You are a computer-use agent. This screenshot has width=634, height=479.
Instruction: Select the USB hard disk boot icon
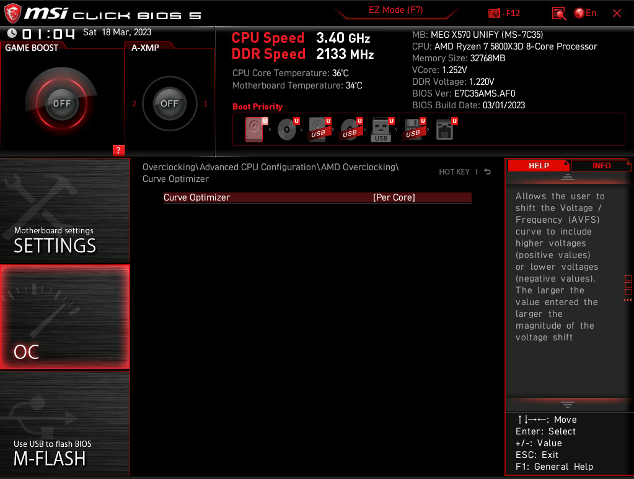(319, 129)
